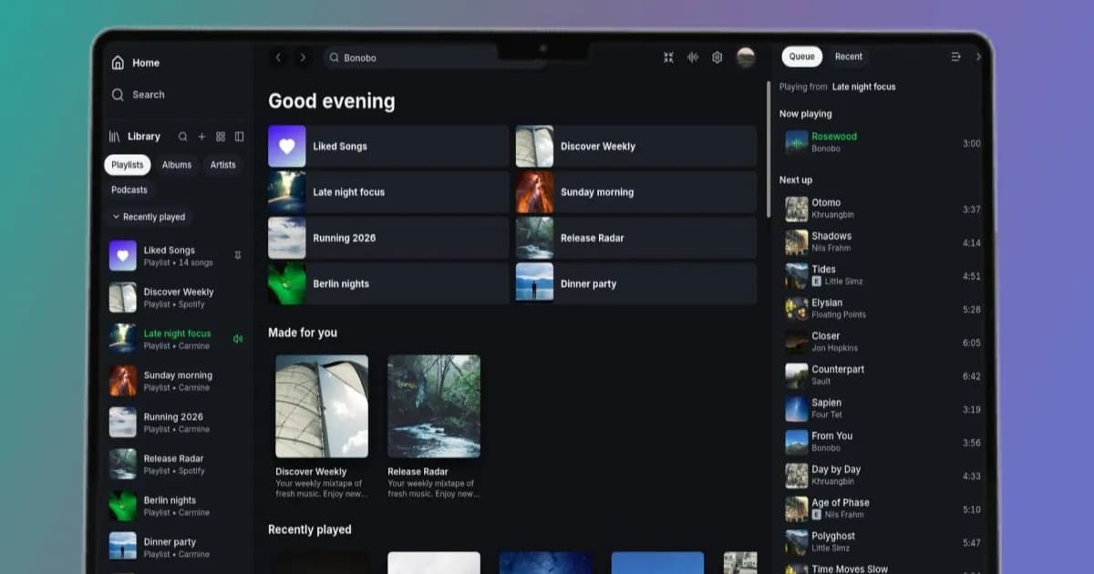1094x574 pixels.
Task: Select the Artists filter chip
Action: tap(223, 165)
